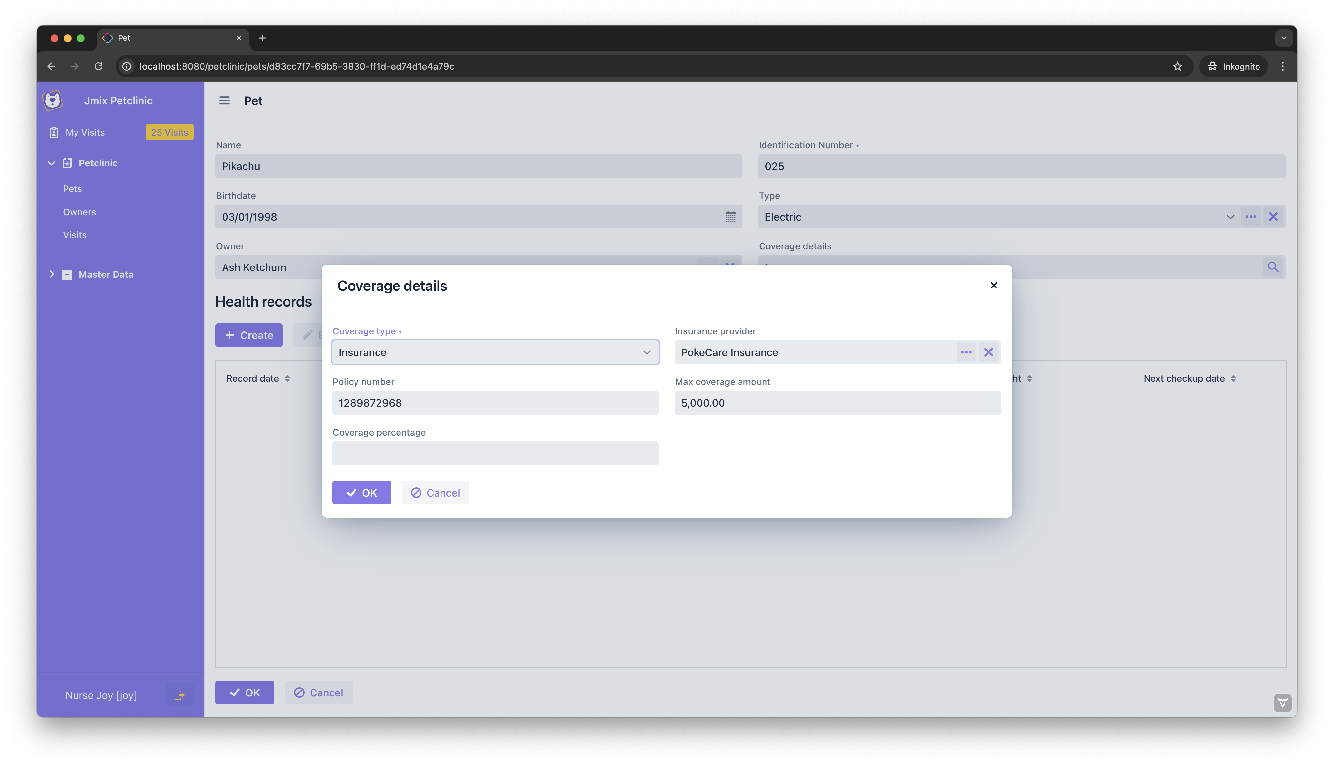Open the ellipsis actions for Type field
The width and height of the screenshot is (1334, 766).
click(1251, 216)
